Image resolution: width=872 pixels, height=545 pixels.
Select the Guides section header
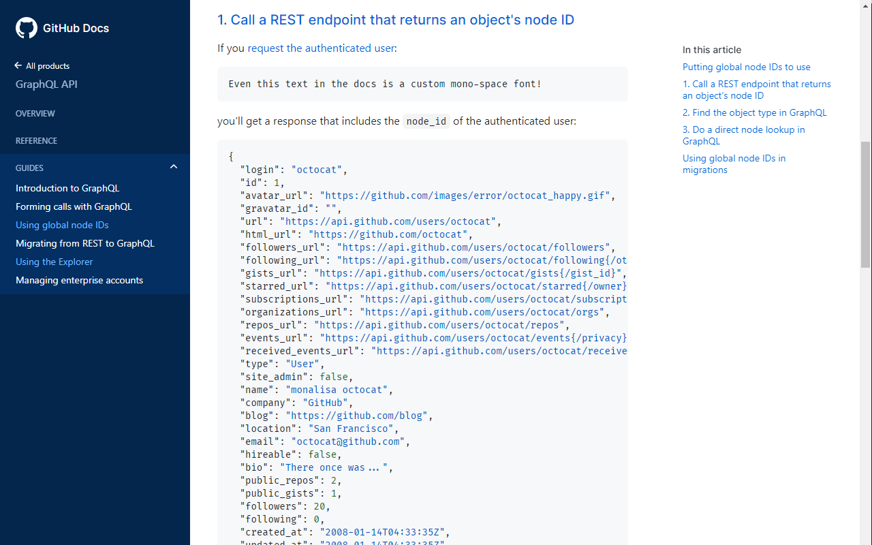(x=30, y=168)
